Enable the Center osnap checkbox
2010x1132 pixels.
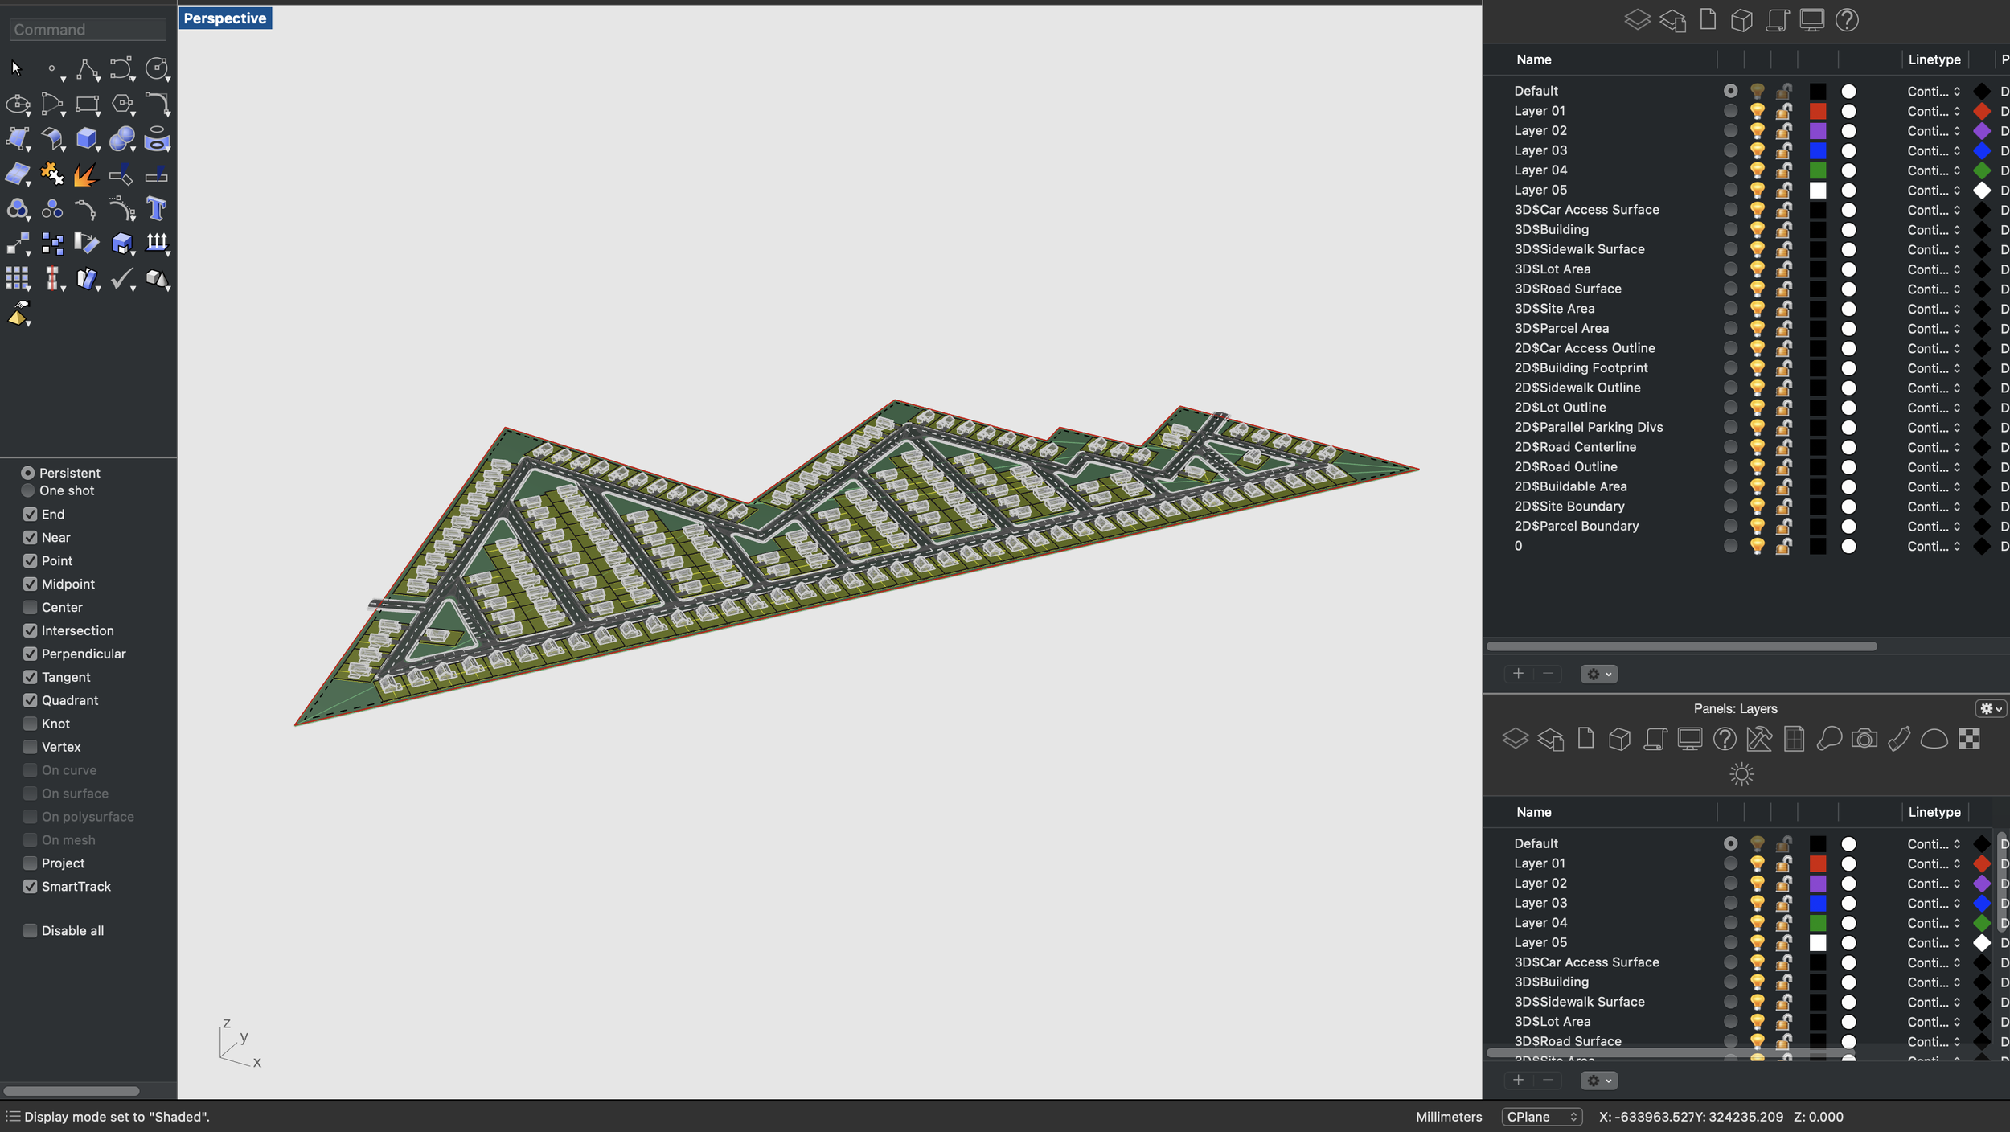pyautogui.click(x=31, y=607)
